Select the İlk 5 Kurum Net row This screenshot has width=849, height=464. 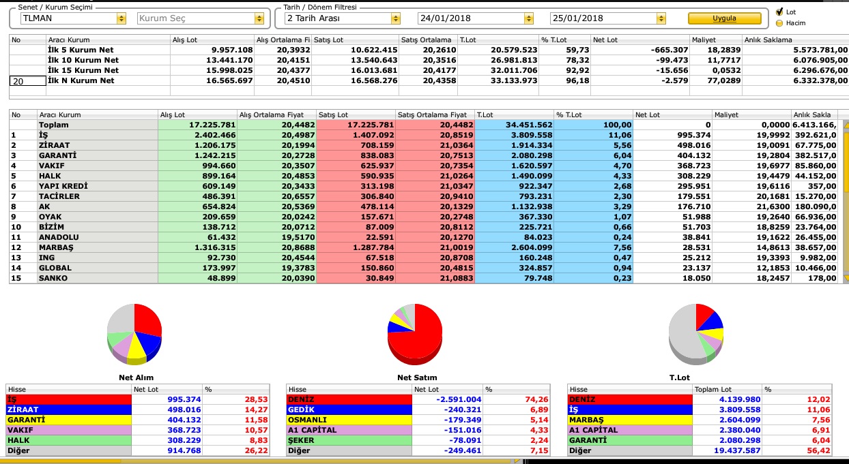coord(429,50)
